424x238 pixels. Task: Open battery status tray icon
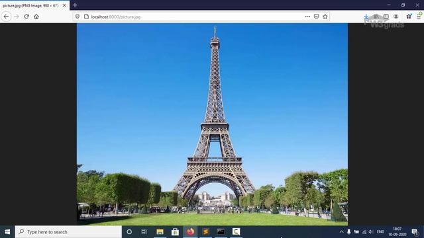[x=356, y=232]
